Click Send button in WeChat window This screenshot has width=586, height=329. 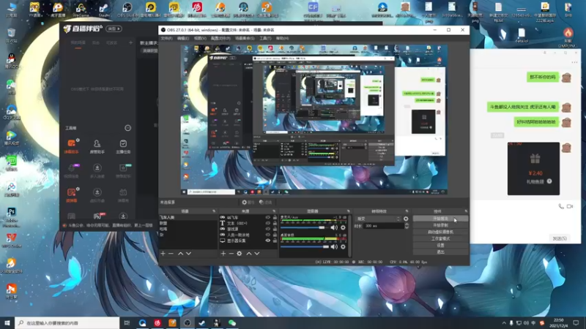coord(560,238)
